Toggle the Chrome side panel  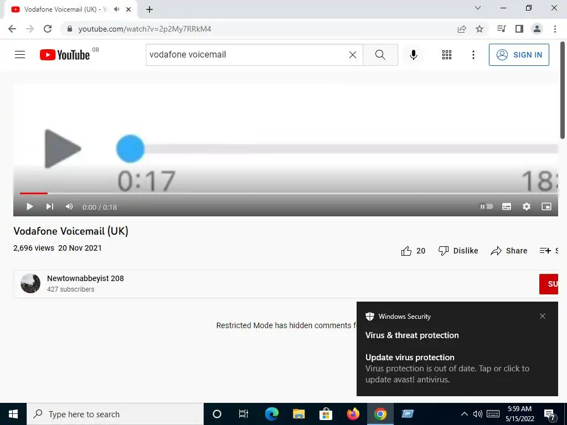519,29
